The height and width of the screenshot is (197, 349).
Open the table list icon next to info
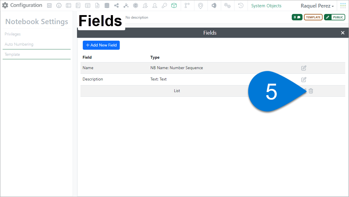click(x=68, y=6)
